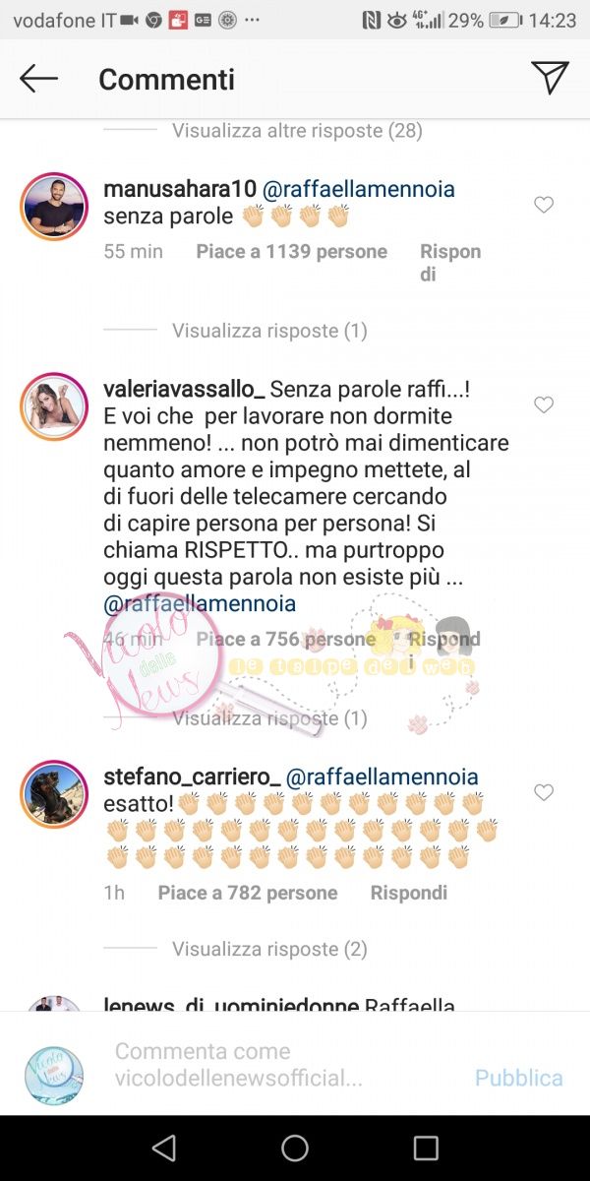Image resolution: width=590 pixels, height=1181 pixels.
Task: Expand Visualizza altre risposte (28)
Action: point(298,130)
